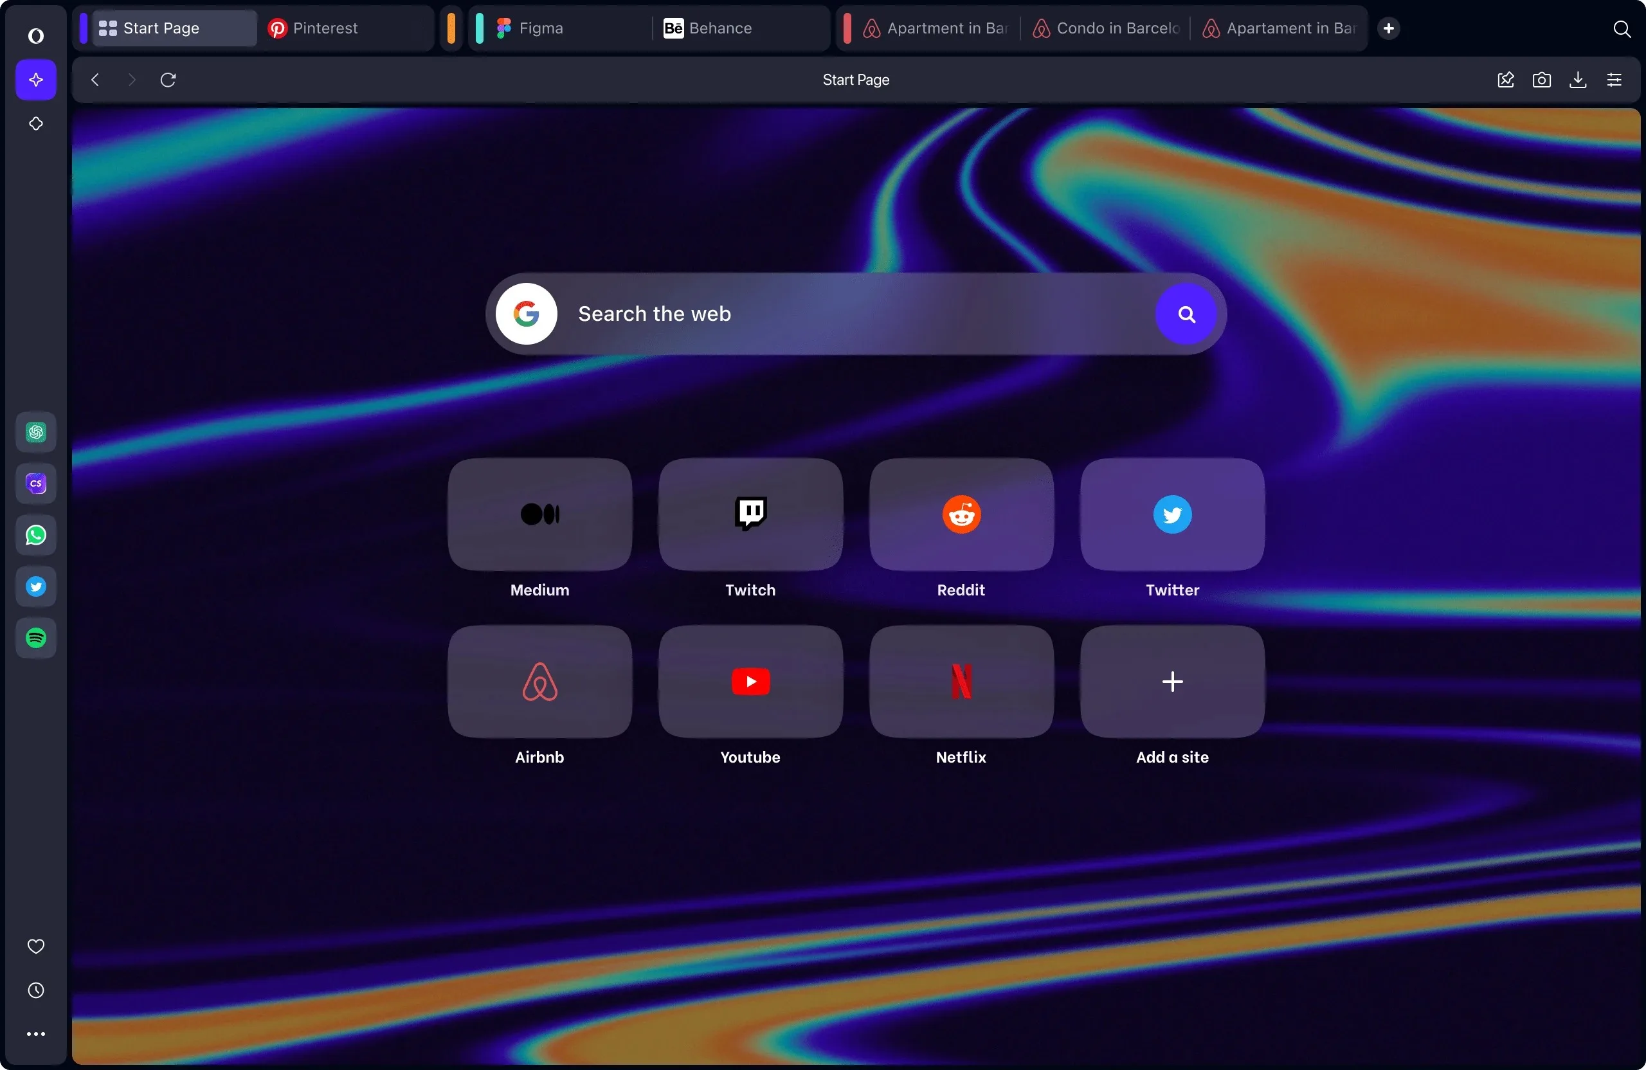Open the Figma tab
Screen dimensions: 1646x1070
tap(541, 28)
